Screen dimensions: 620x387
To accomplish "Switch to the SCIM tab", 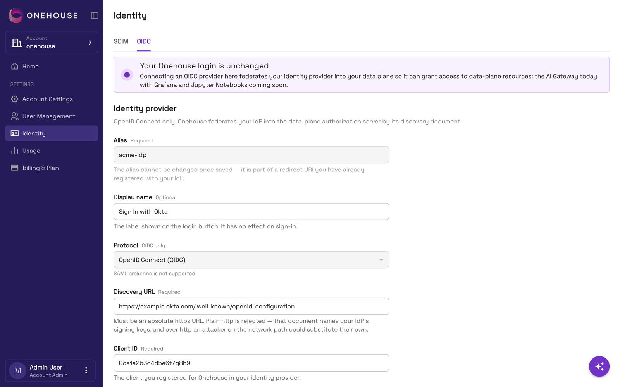I will 121,41.
